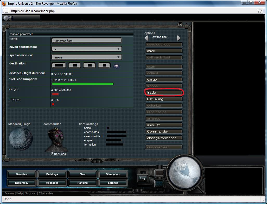This screenshot has width=267, height=204.
Task: Click the browser address bar URL
Action: coord(33,11)
